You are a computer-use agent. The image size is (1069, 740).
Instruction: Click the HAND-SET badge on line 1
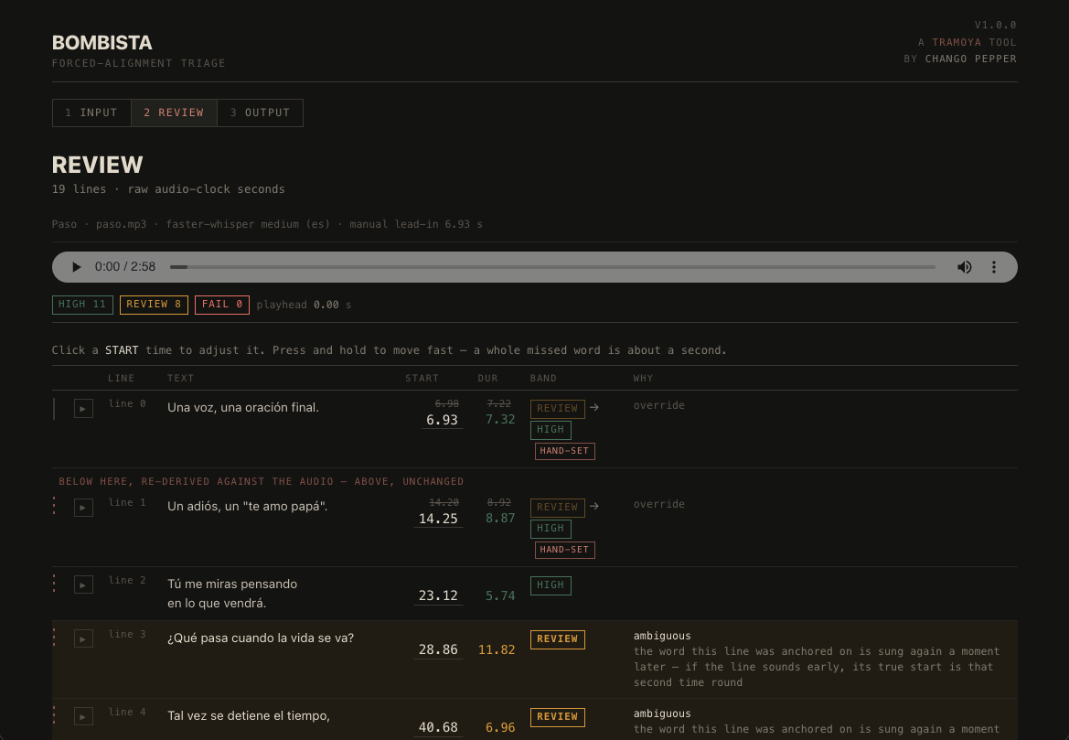(x=564, y=550)
